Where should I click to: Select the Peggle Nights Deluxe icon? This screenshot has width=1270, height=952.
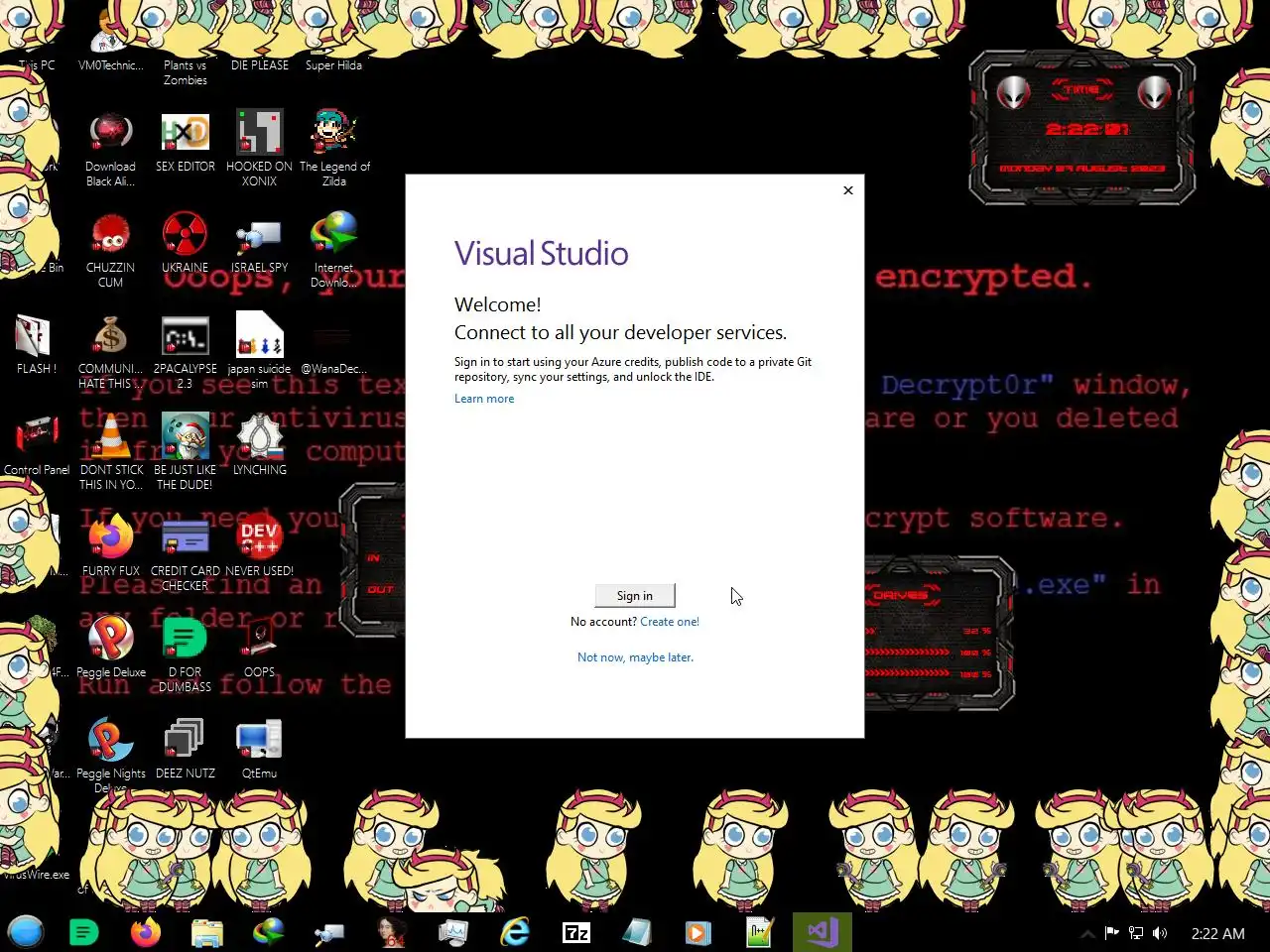(110, 756)
